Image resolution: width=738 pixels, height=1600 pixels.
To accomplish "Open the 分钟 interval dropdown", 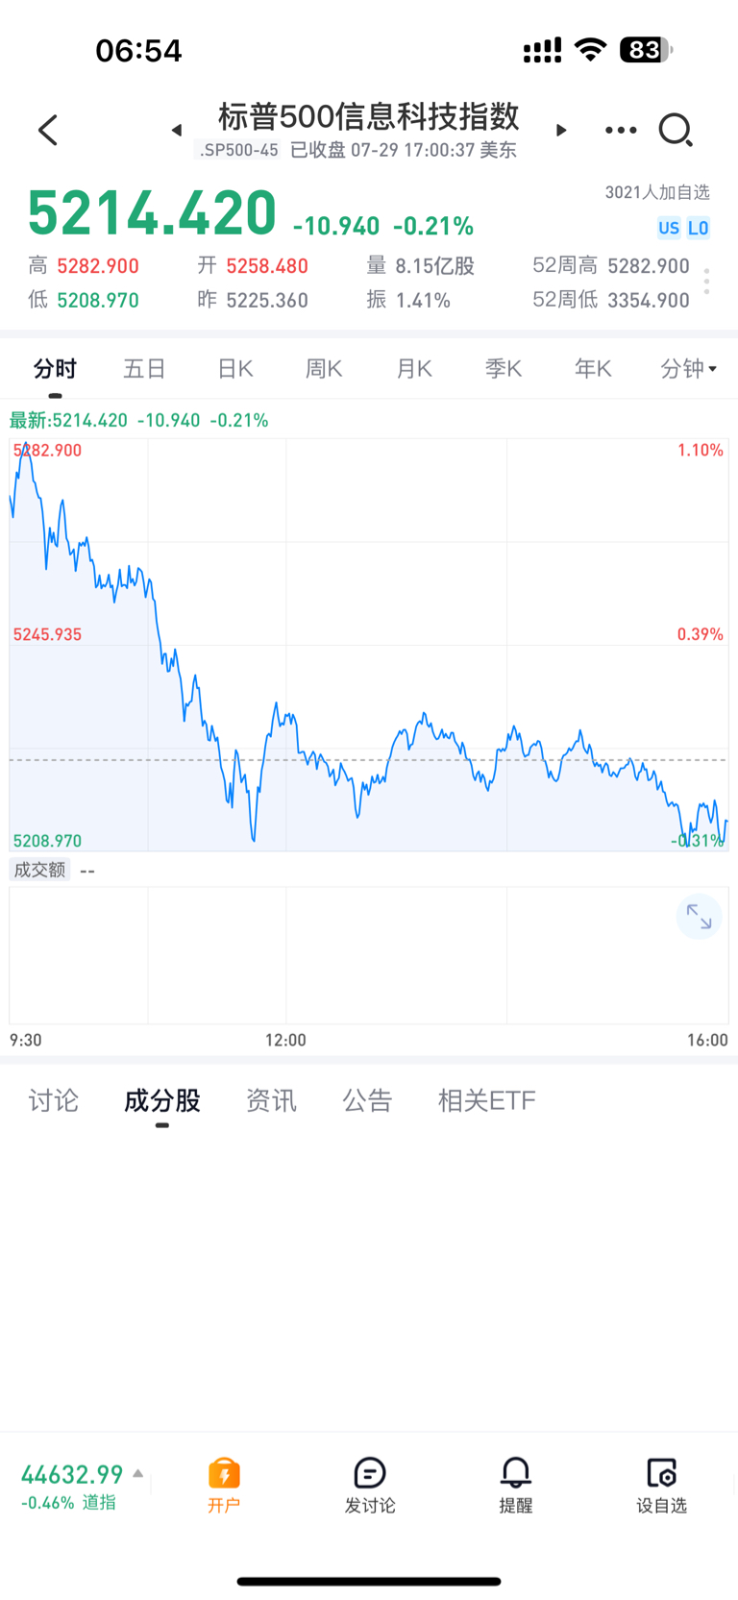I will tap(689, 368).
